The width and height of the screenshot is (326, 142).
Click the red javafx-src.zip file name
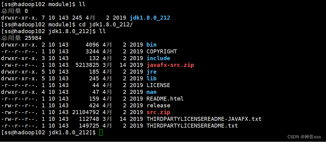tap(170, 65)
